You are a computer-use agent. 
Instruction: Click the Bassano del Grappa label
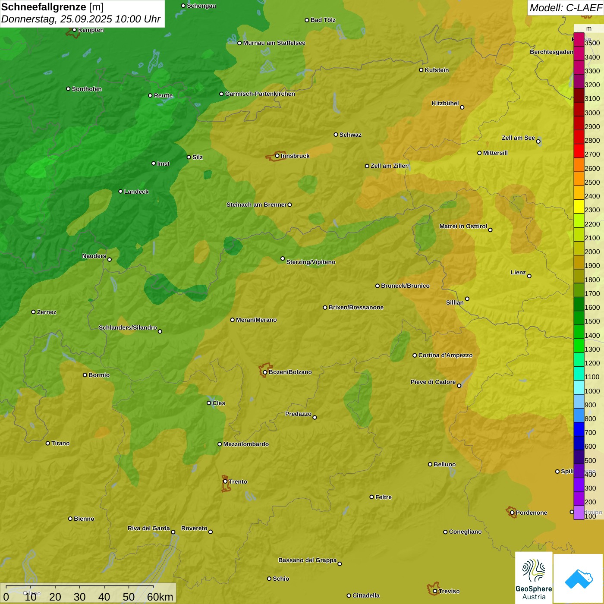(x=308, y=560)
